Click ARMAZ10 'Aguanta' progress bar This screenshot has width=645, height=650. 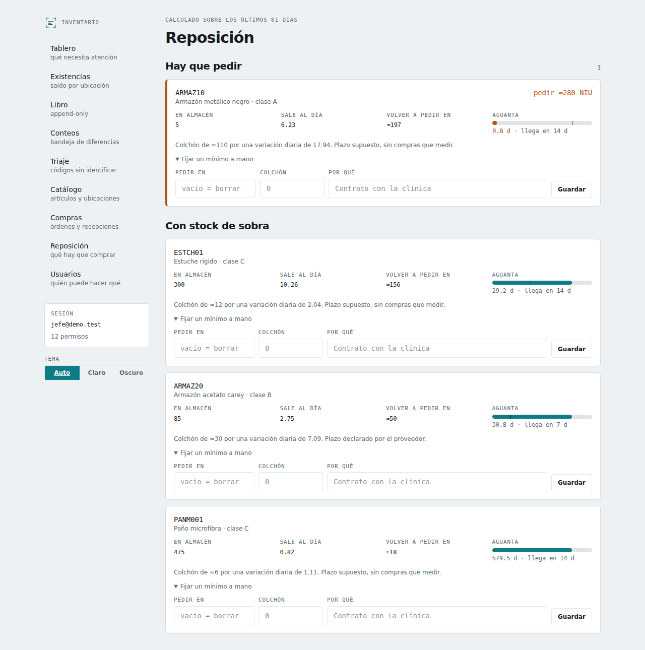point(542,123)
